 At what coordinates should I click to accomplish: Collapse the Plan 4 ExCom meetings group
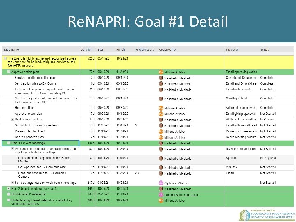pos(9,143)
